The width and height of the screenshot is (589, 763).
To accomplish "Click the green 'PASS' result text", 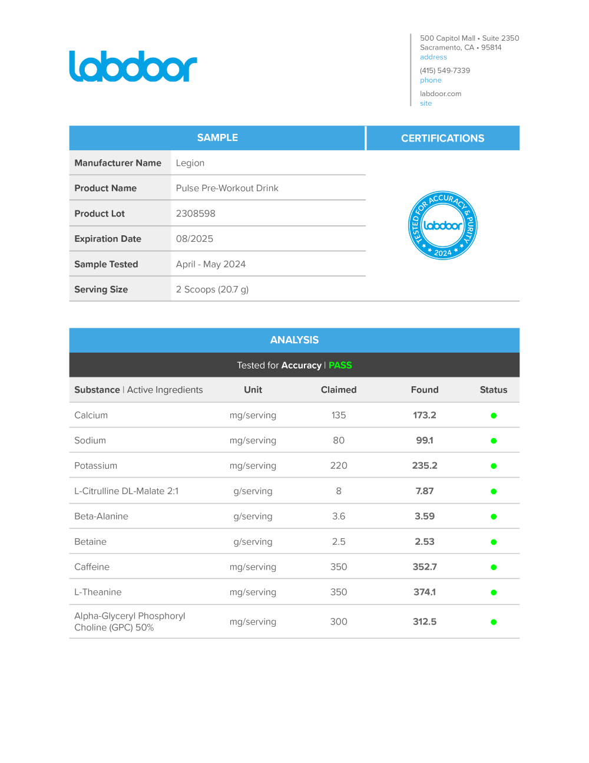I will click(x=340, y=366).
